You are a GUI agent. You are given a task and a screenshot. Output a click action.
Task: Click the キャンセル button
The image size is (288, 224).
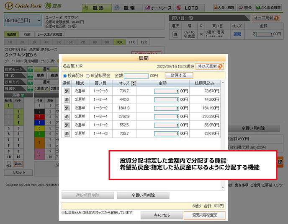(x=162, y=215)
